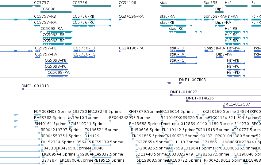This screenshot has width=261, height=165.
Task: Click transcript CG5756-RB
Action: pos(83,16)
